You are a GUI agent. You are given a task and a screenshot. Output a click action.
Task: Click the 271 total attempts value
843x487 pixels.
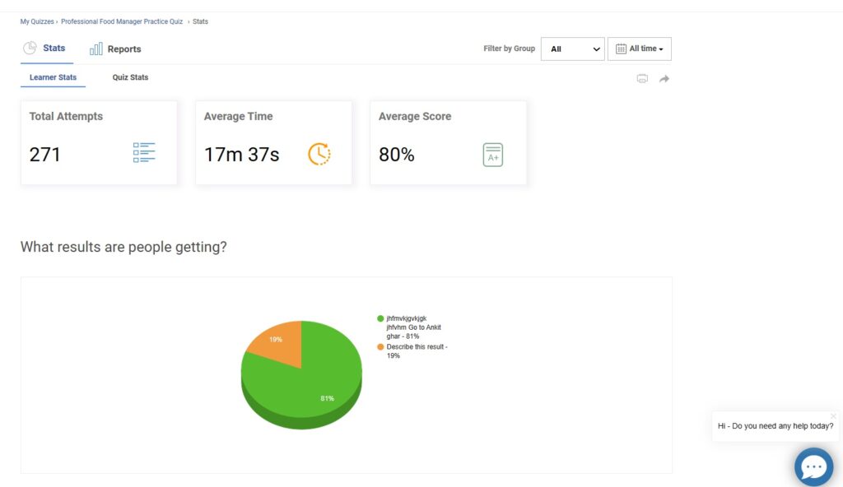point(44,155)
